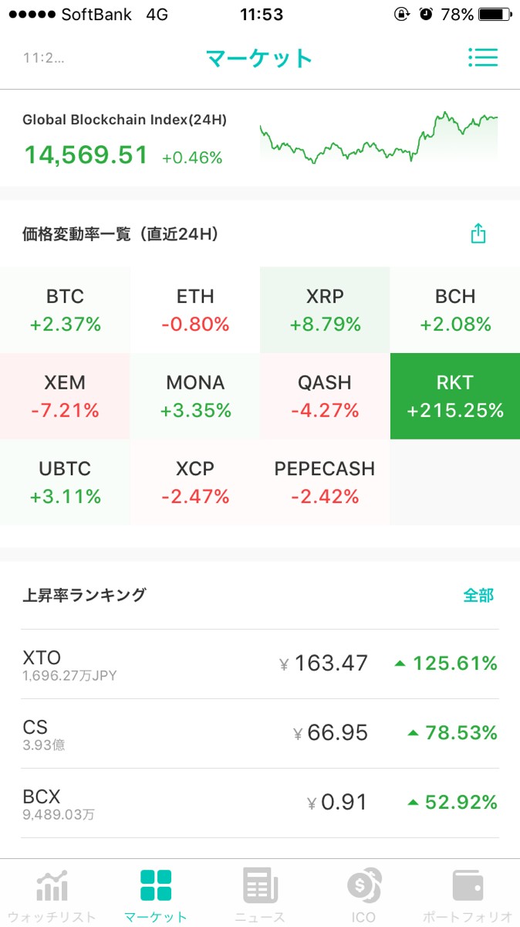Tap the 14,569.51 index value
The image size is (520, 927).
86,154
